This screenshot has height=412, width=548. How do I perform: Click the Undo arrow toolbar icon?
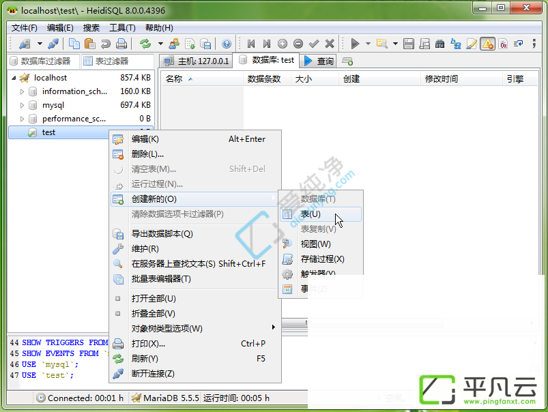click(106, 44)
